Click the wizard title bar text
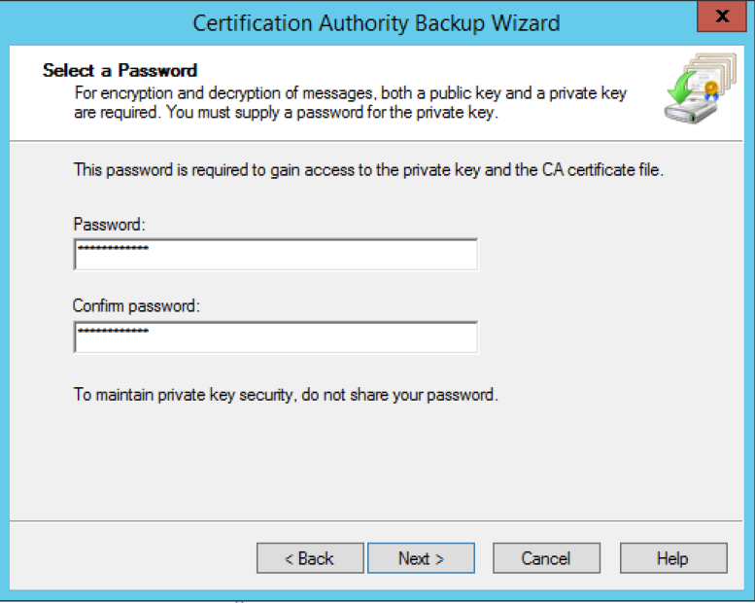 pos(376,22)
